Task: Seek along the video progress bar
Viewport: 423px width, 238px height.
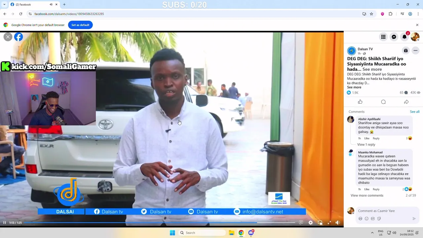Action: click(159, 223)
